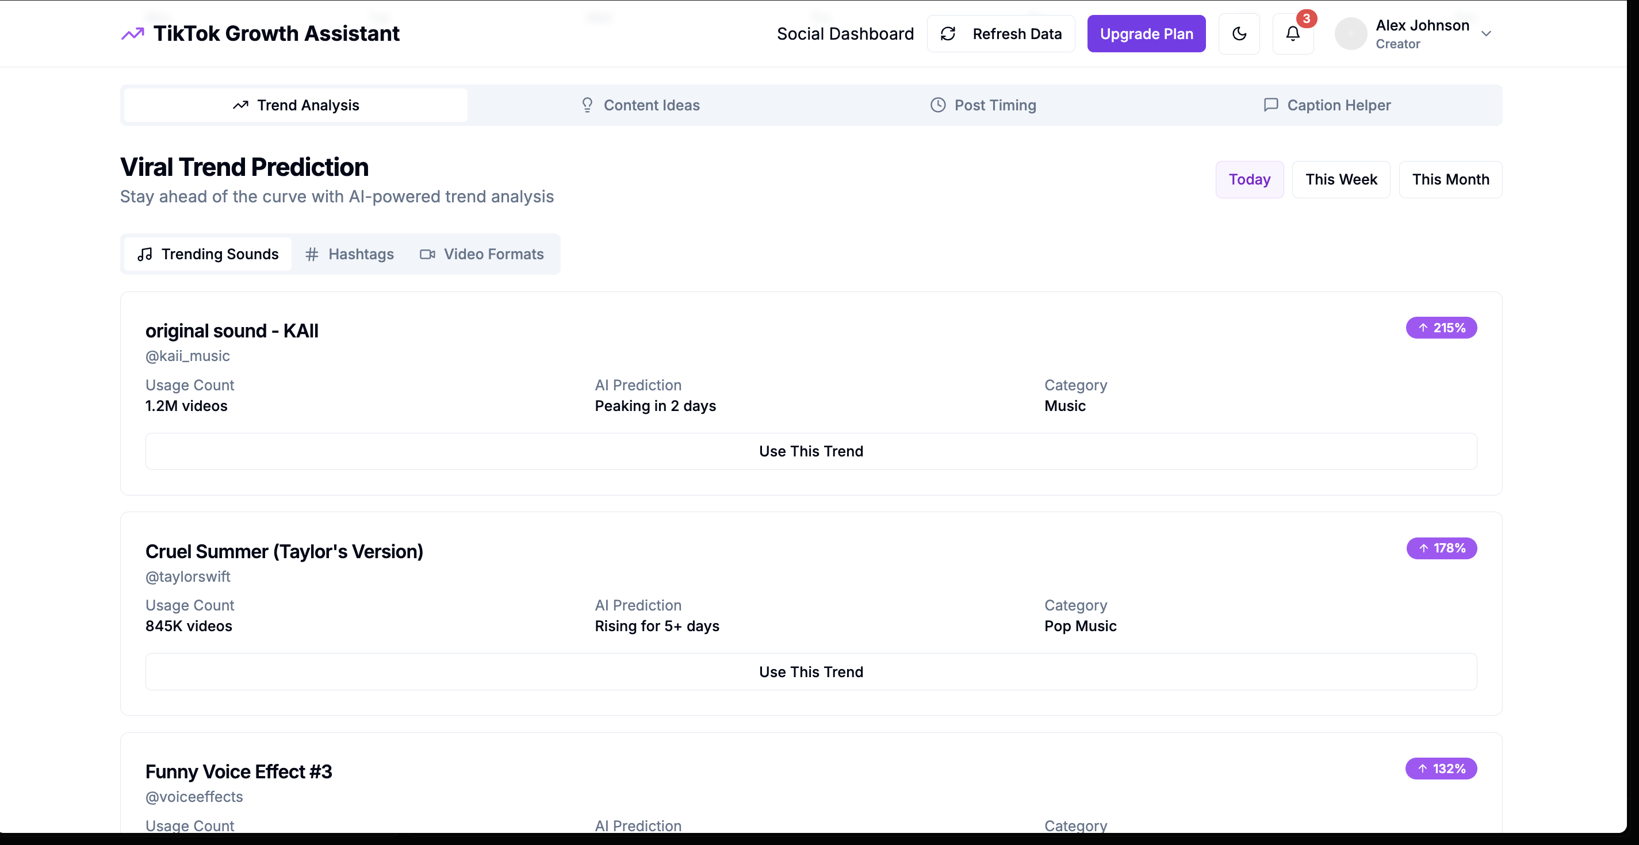Open the Content Ideas tab

(x=641, y=105)
